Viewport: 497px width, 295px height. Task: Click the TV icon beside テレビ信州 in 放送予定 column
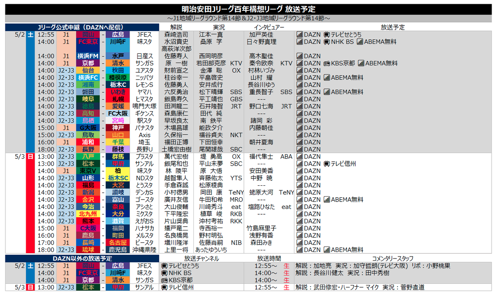[x=326, y=164]
